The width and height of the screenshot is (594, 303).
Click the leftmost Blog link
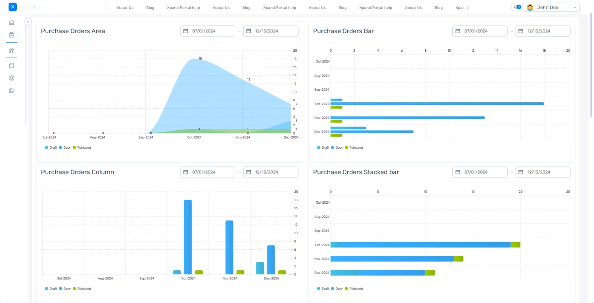click(150, 8)
